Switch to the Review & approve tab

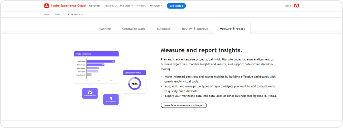195,29
